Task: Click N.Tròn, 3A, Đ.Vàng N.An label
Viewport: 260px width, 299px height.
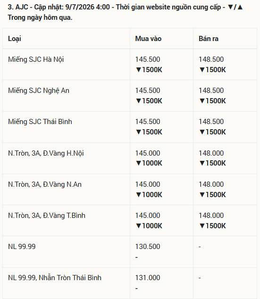Action: pyautogui.click(x=45, y=184)
